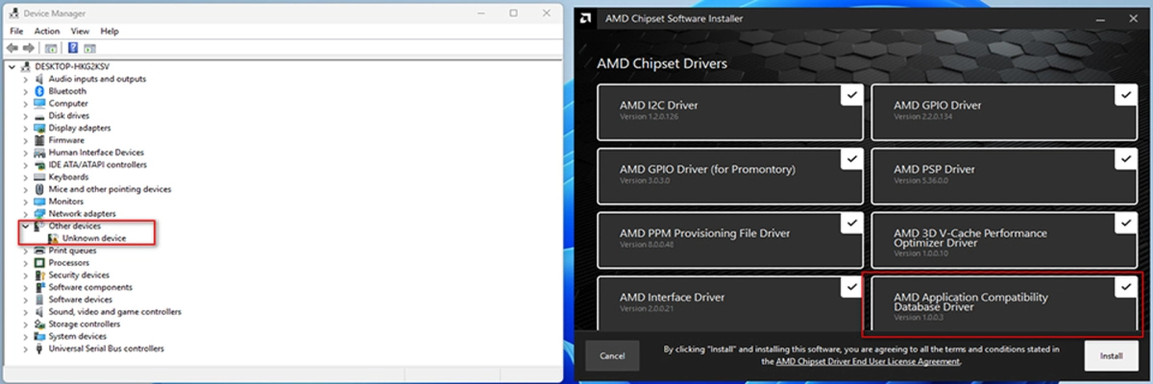This screenshot has height=384, width=1153.
Task: Uncheck the AMD Application Compatibility Database Driver checkbox
Action: (x=1126, y=287)
